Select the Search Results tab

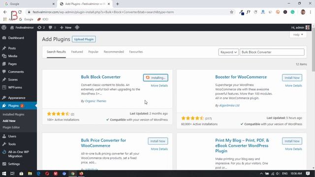[x=56, y=52]
